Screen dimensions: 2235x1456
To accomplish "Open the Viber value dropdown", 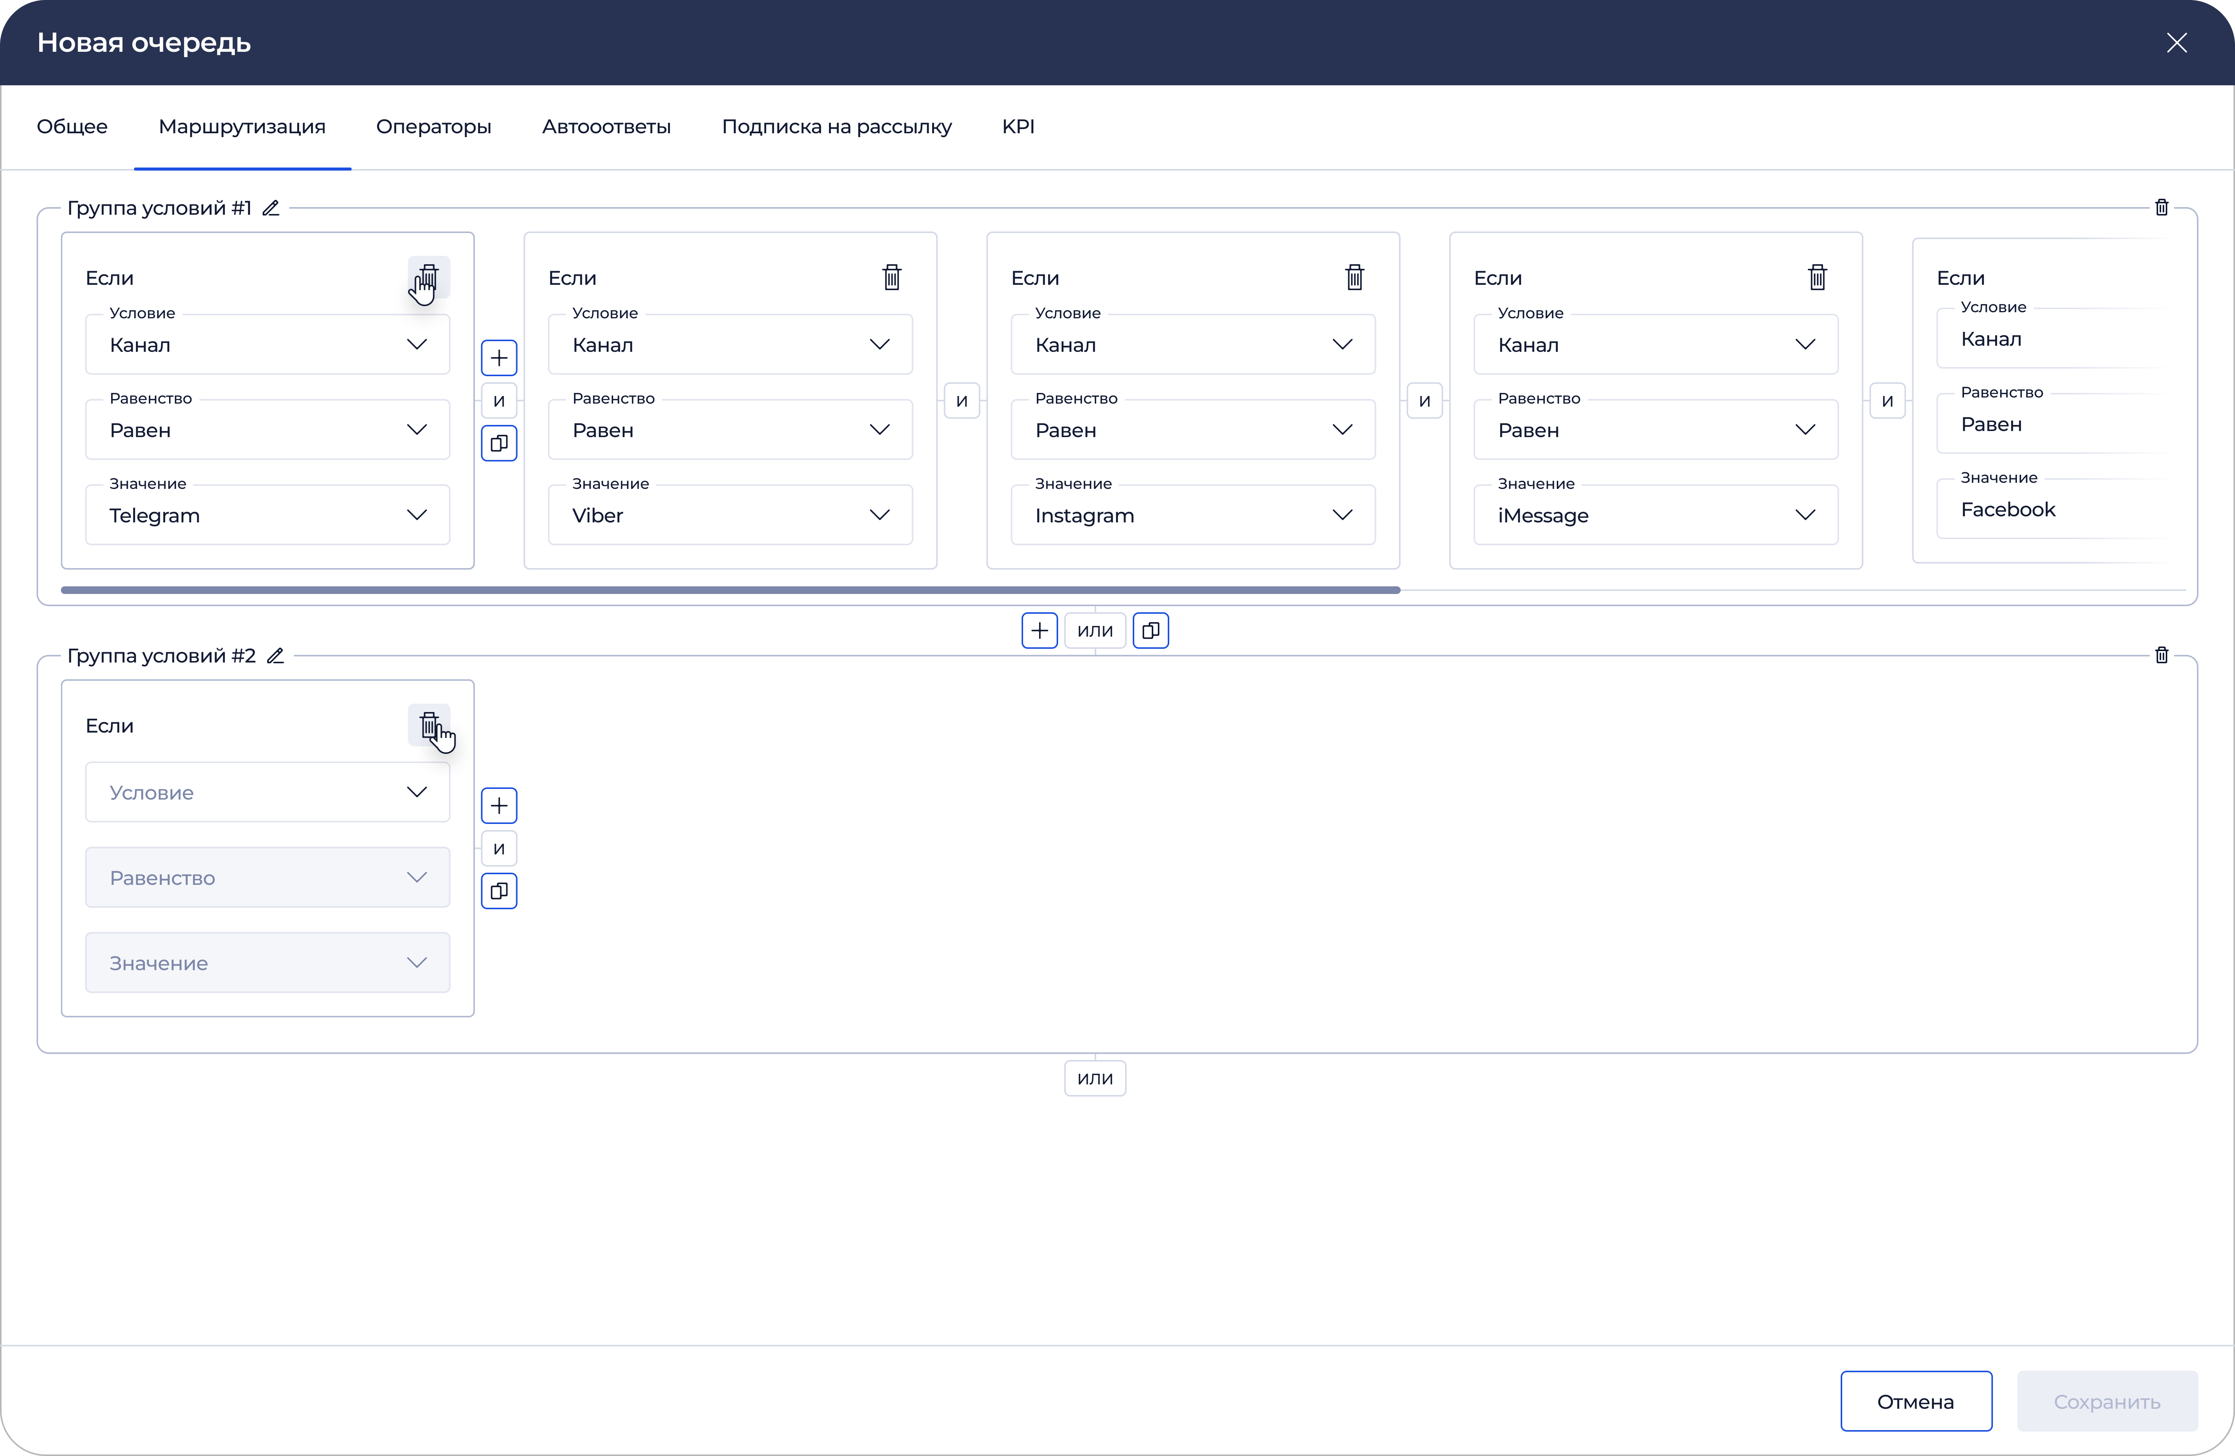I will [731, 515].
